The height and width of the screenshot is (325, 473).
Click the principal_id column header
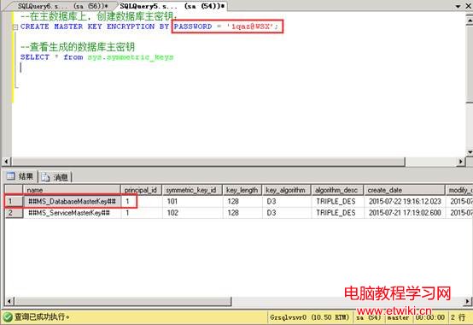[141, 190]
